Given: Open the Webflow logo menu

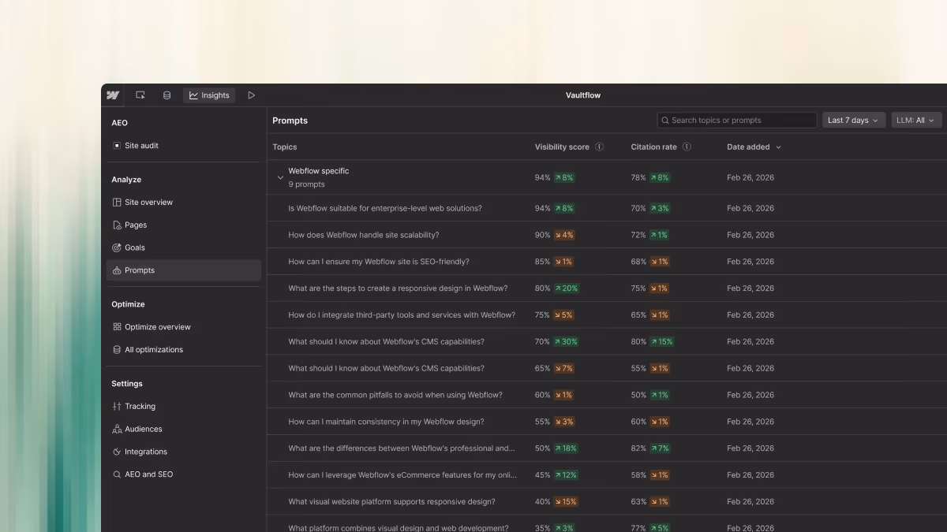Looking at the screenshot, I should coord(113,95).
